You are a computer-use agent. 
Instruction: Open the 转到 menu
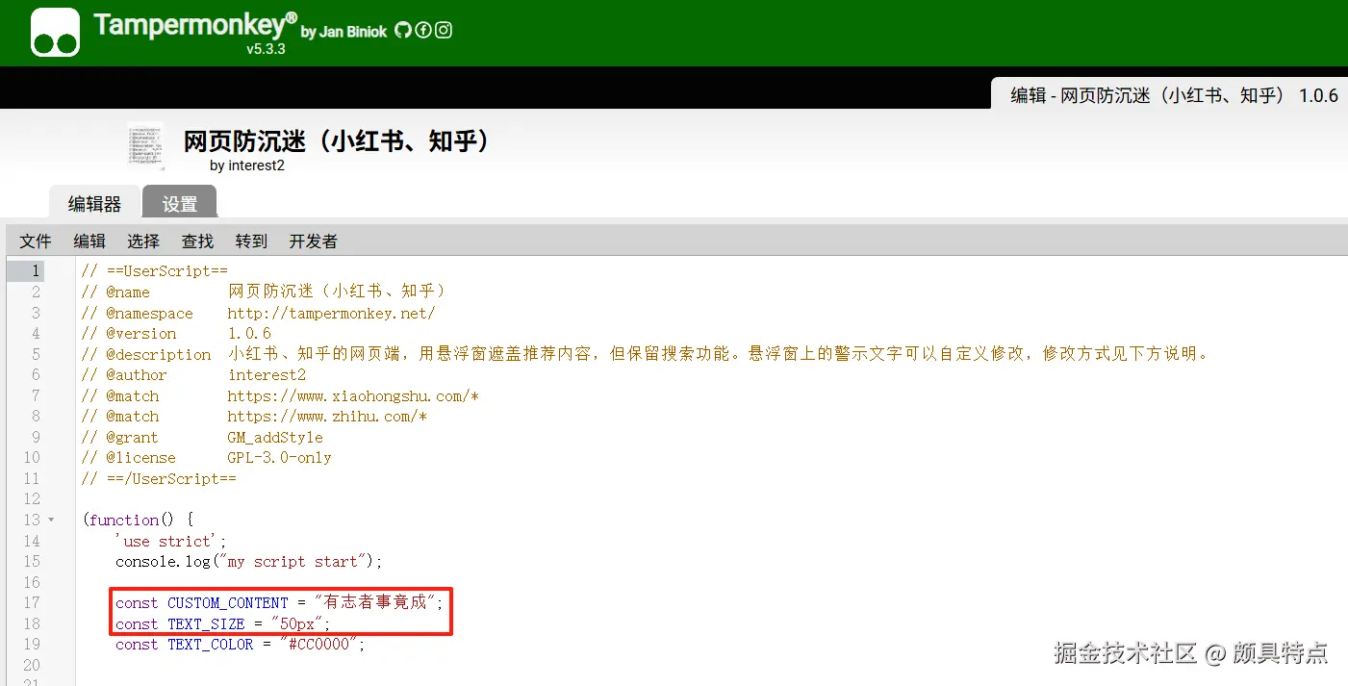coord(251,241)
